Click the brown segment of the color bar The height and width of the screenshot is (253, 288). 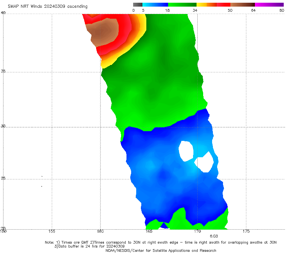click(x=242, y=5)
